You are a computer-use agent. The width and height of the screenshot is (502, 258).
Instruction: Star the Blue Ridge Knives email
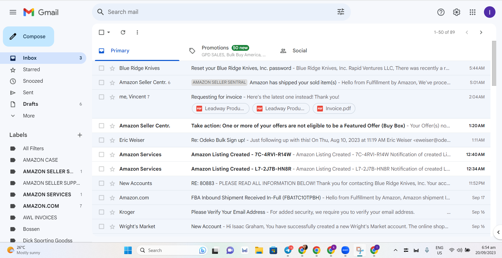[112, 68]
